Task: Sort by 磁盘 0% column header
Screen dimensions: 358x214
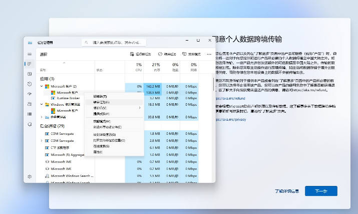Action: tap(171, 67)
